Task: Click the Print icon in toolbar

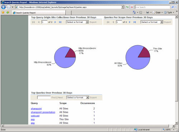Action: 147,12
